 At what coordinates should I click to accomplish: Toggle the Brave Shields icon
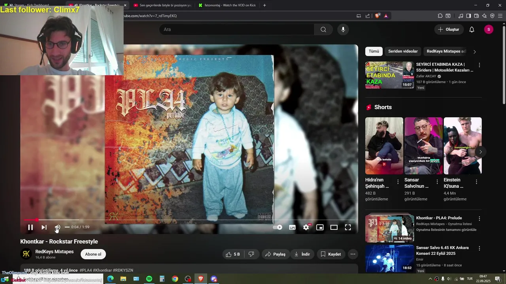378,16
